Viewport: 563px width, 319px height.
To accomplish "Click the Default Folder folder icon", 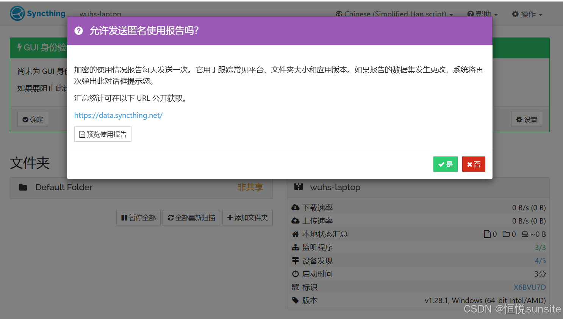I will (x=23, y=187).
